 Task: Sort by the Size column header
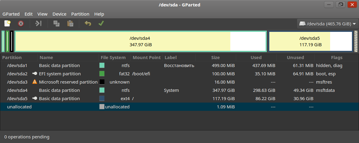coord(216,58)
